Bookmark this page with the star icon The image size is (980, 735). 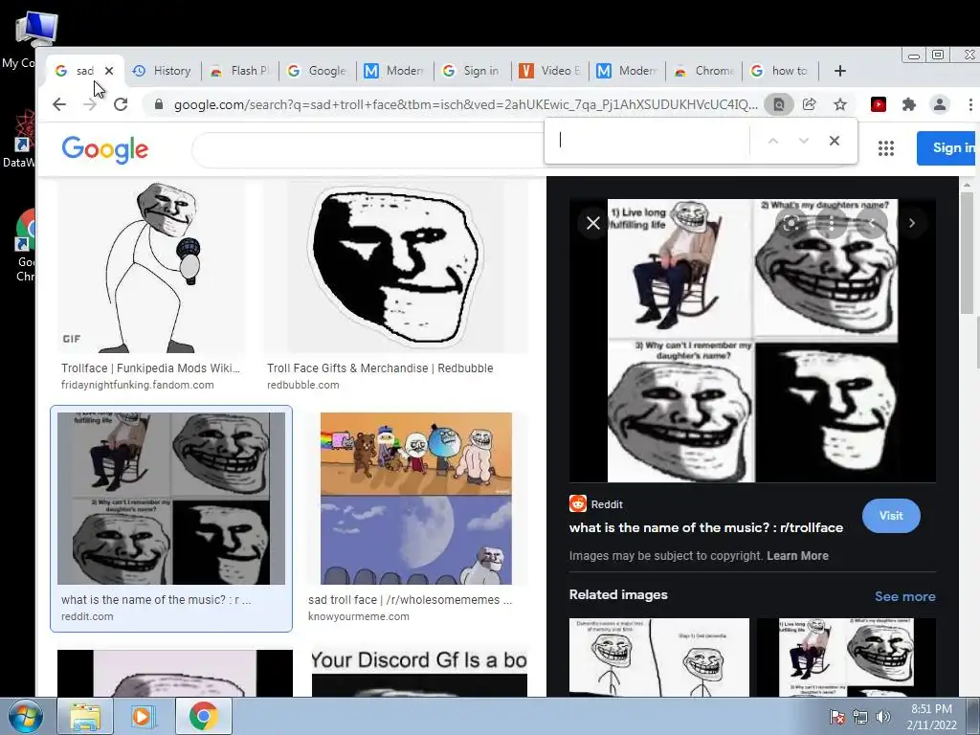(x=840, y=104)
